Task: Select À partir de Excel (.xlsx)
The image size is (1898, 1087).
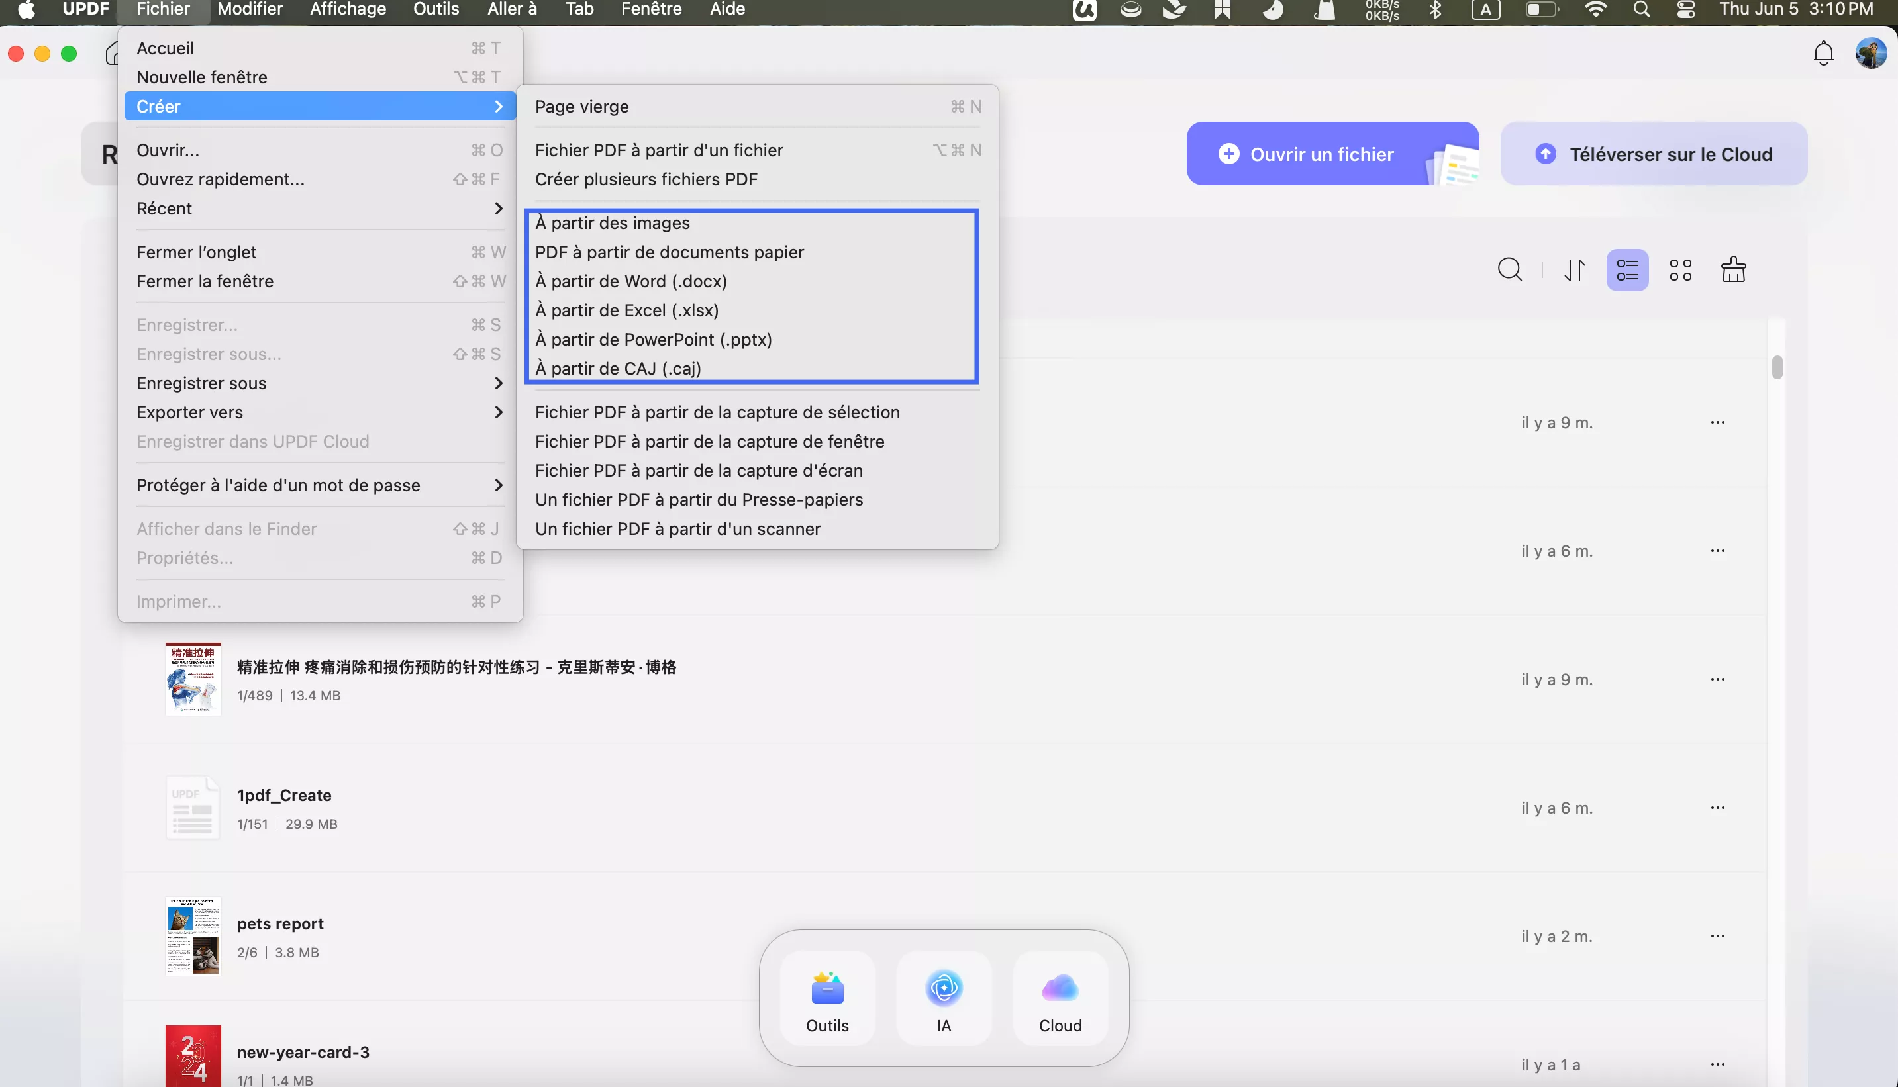Action: 757,310
